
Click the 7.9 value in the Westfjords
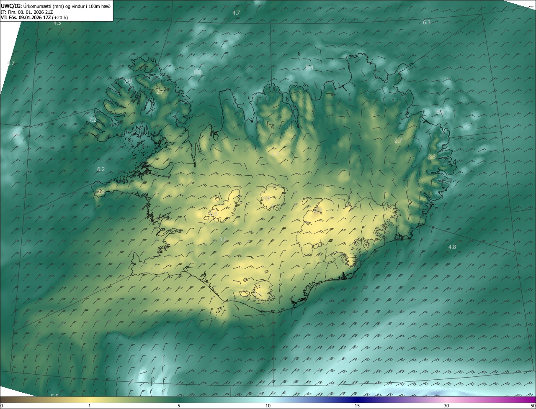pyautogui.click(x=129, y=81)
